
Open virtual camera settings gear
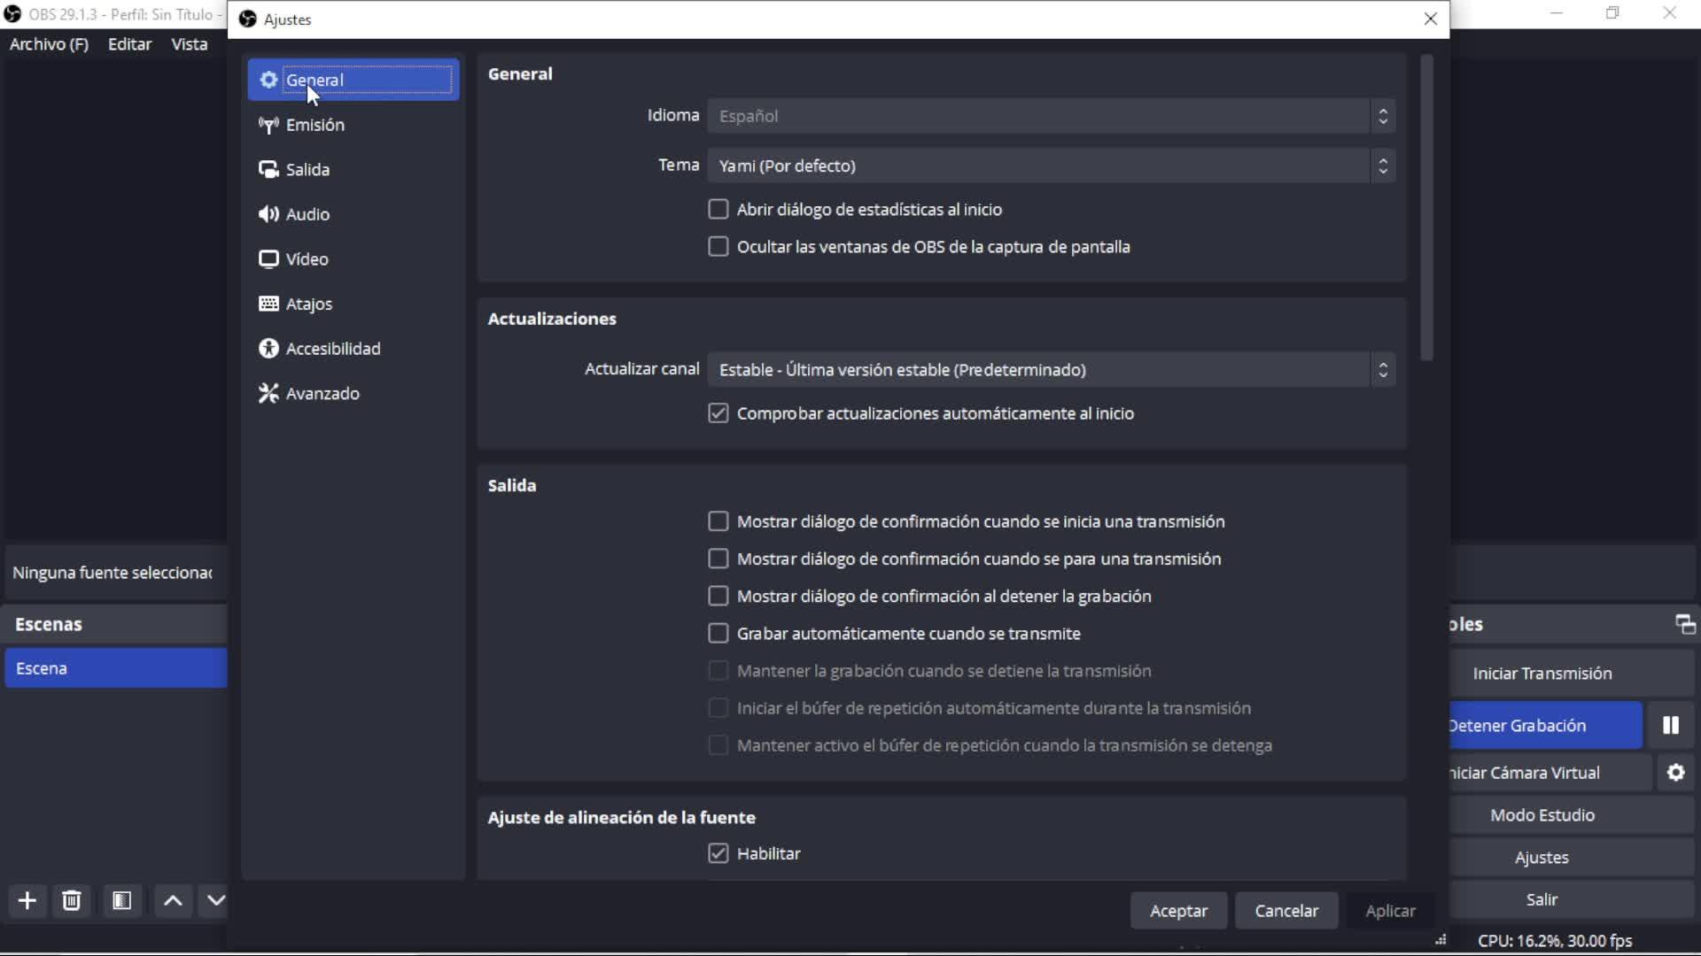[1675, 772]
